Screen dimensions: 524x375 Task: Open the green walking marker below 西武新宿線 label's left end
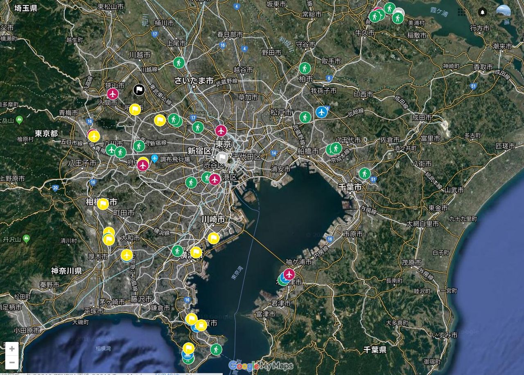(139, 146)
